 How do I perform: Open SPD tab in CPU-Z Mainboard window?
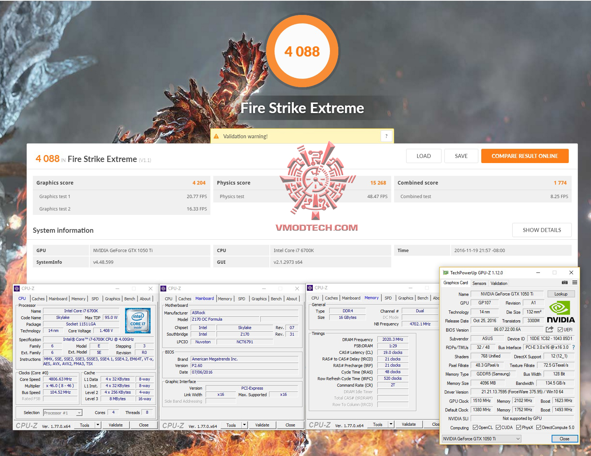(241, 299)
